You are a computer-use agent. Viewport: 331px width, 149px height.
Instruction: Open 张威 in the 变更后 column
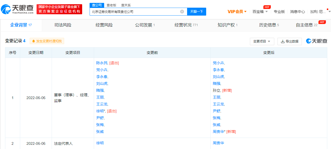[x=217, y=125]
